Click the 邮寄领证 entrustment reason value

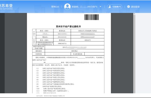point(75,51)
